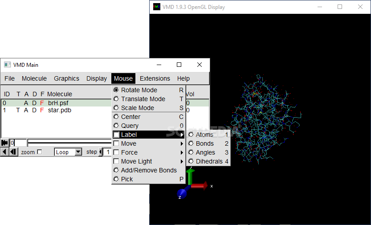Minimize the OpenGL Display window
Screen dimensions: 371x225
320,7
